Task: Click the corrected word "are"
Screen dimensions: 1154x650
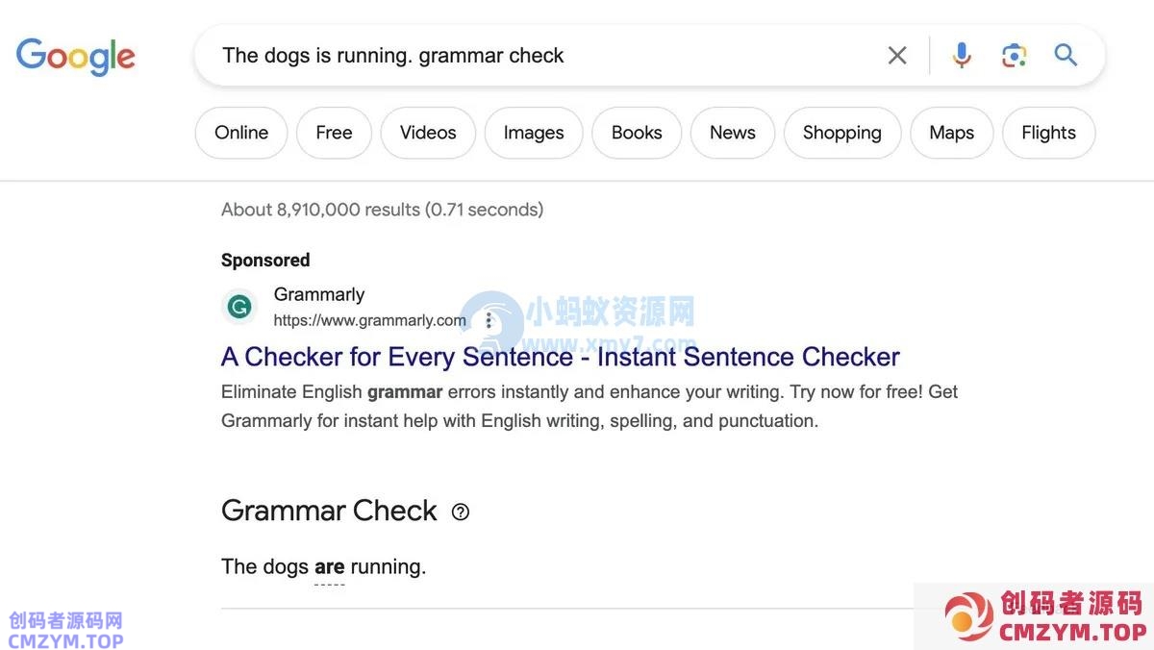Action: pyautogui.click(x=329, y=567)
